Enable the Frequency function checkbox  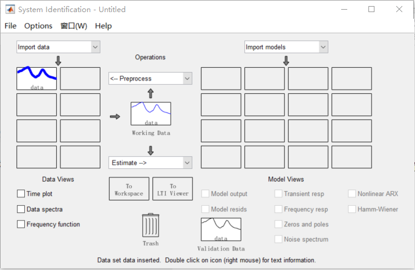point(21,224)
